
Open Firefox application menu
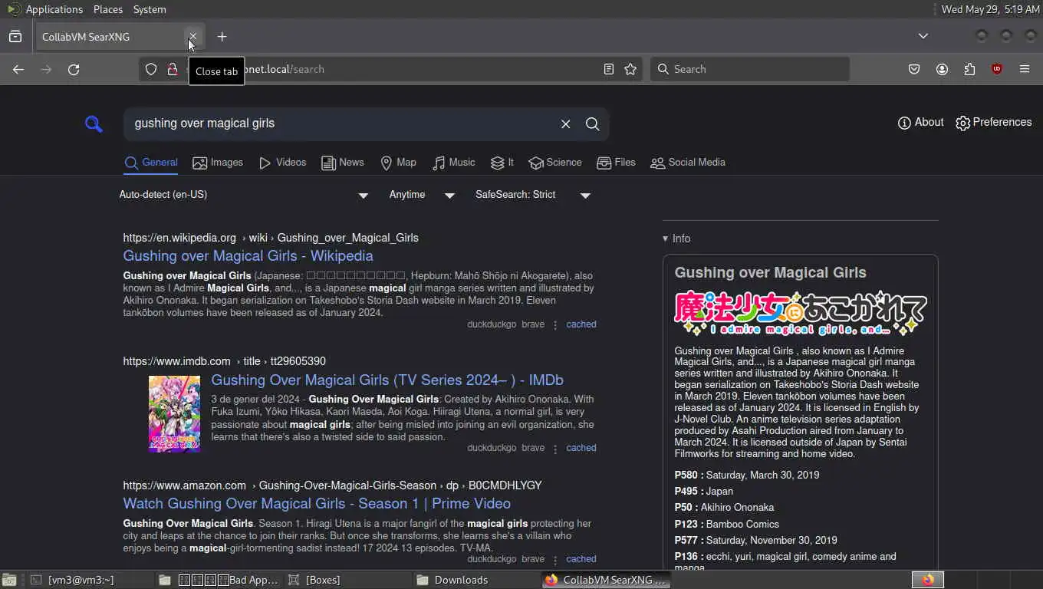(1025, 69)
